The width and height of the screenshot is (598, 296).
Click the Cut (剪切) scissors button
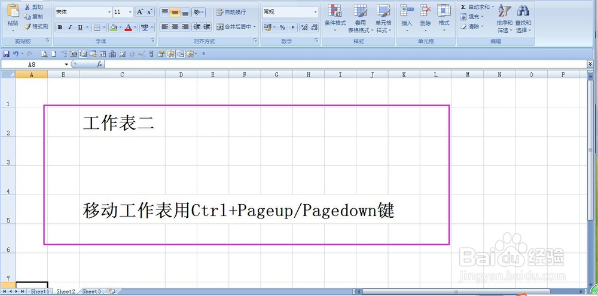[x=33, y=7]
